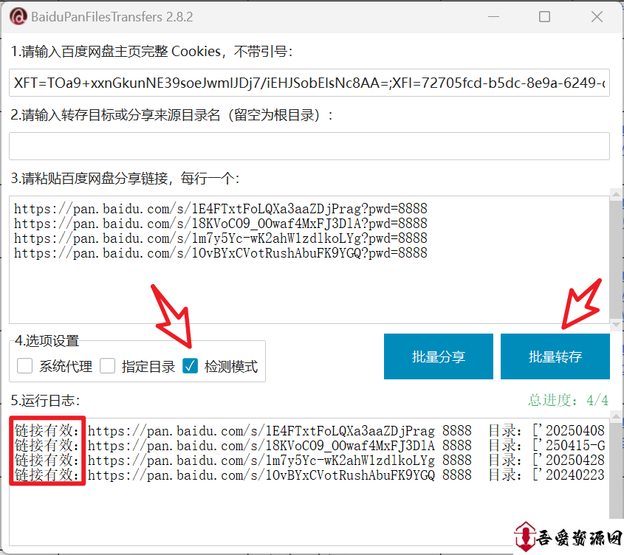Image resolution: width=624 pixels, height=555 pixels.
Task: Click the 1.请输入百度网盘主页完整 Cookies label
Action: 151,52
